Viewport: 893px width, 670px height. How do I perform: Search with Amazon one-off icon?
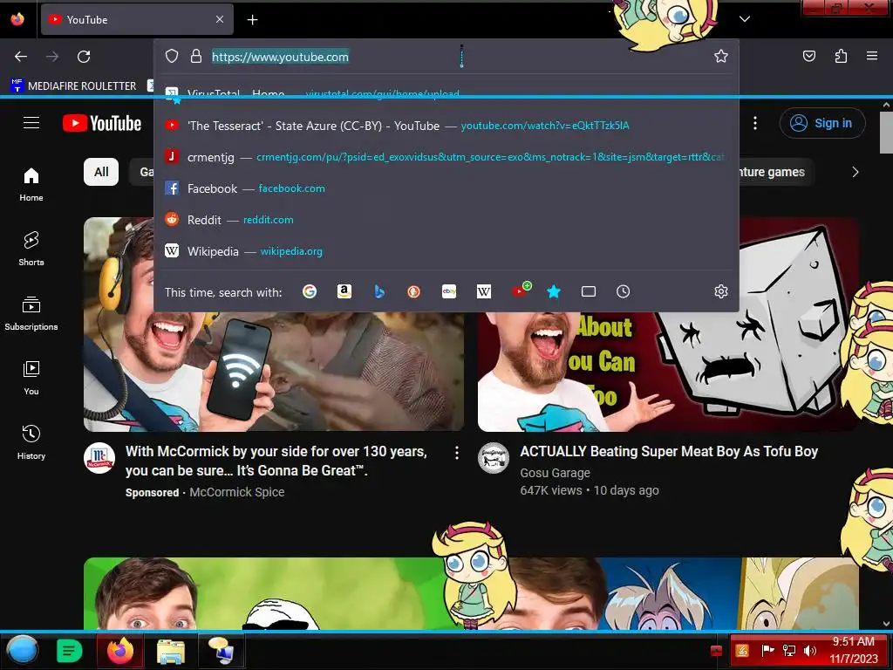click(x=344, y=291)
